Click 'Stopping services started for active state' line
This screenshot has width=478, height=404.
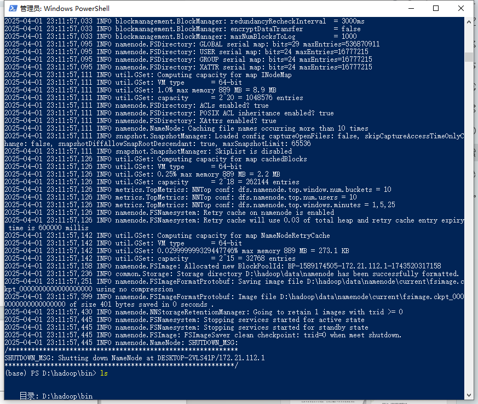coord(185,320)
